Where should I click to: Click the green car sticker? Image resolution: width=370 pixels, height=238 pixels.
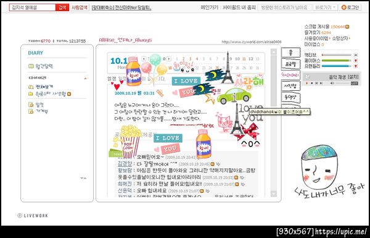pyautogui.click(x=234, y=96)
